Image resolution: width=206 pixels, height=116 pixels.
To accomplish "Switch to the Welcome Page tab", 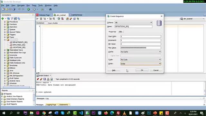I will click(x=44, y=15).
